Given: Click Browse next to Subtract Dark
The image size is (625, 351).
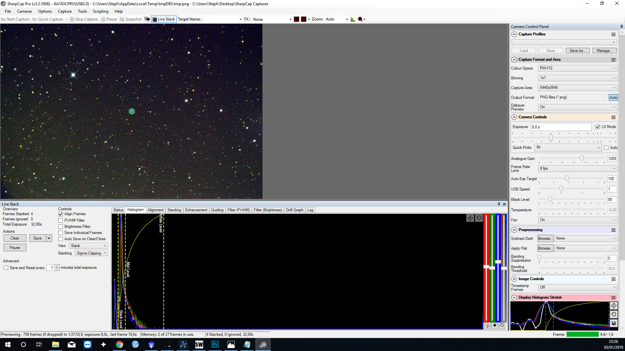Looking at the screenshot, I should coord(545,239).
